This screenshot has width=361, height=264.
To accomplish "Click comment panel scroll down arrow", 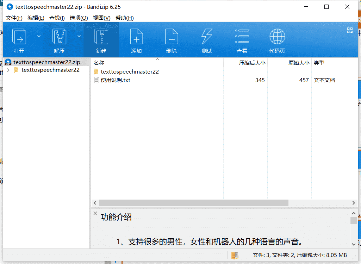I will click(354, 244).
